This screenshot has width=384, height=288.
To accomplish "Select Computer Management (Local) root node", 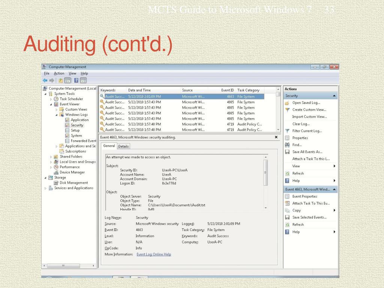I will tap(72, 88).
